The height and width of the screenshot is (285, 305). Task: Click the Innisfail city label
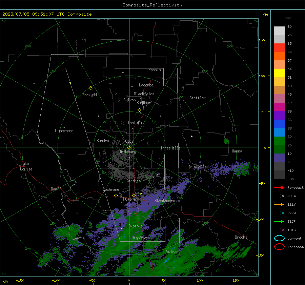click(x=137, y=123)
